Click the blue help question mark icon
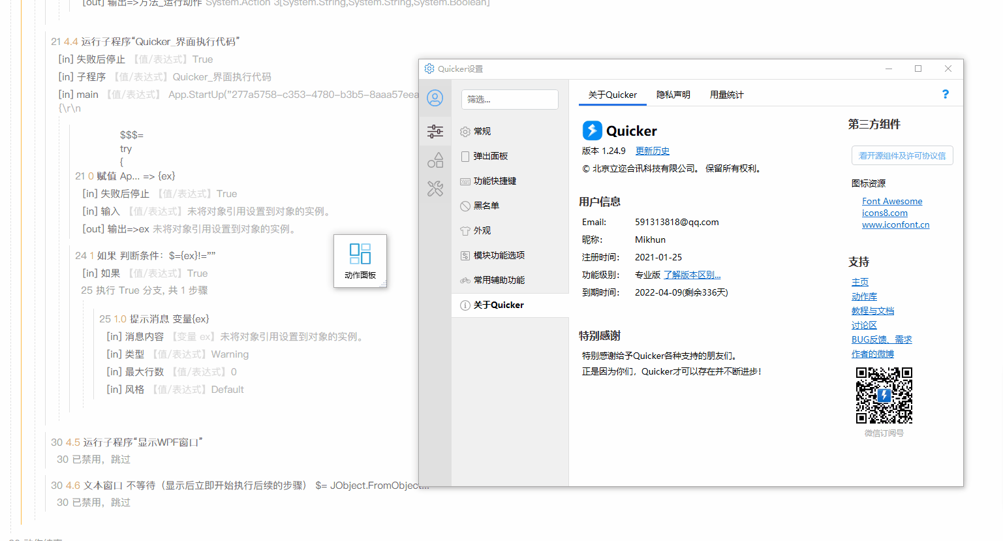This screenshot has height=541, width=1003. pyautogui.click(x=946, y=94)
